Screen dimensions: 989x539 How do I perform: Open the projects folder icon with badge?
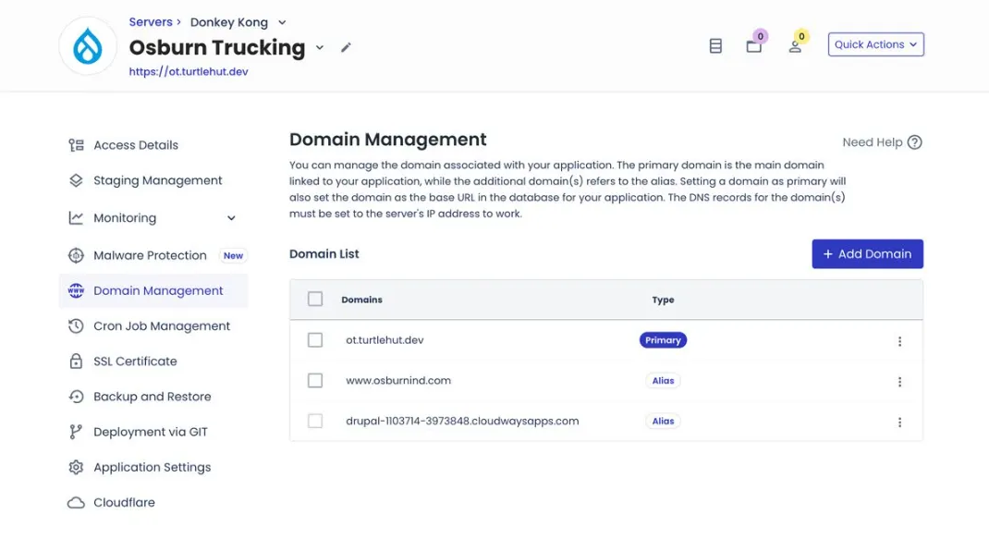point(754,45)
